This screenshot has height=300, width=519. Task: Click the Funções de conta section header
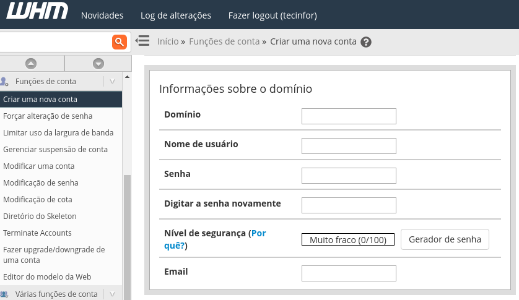(46, 82)
